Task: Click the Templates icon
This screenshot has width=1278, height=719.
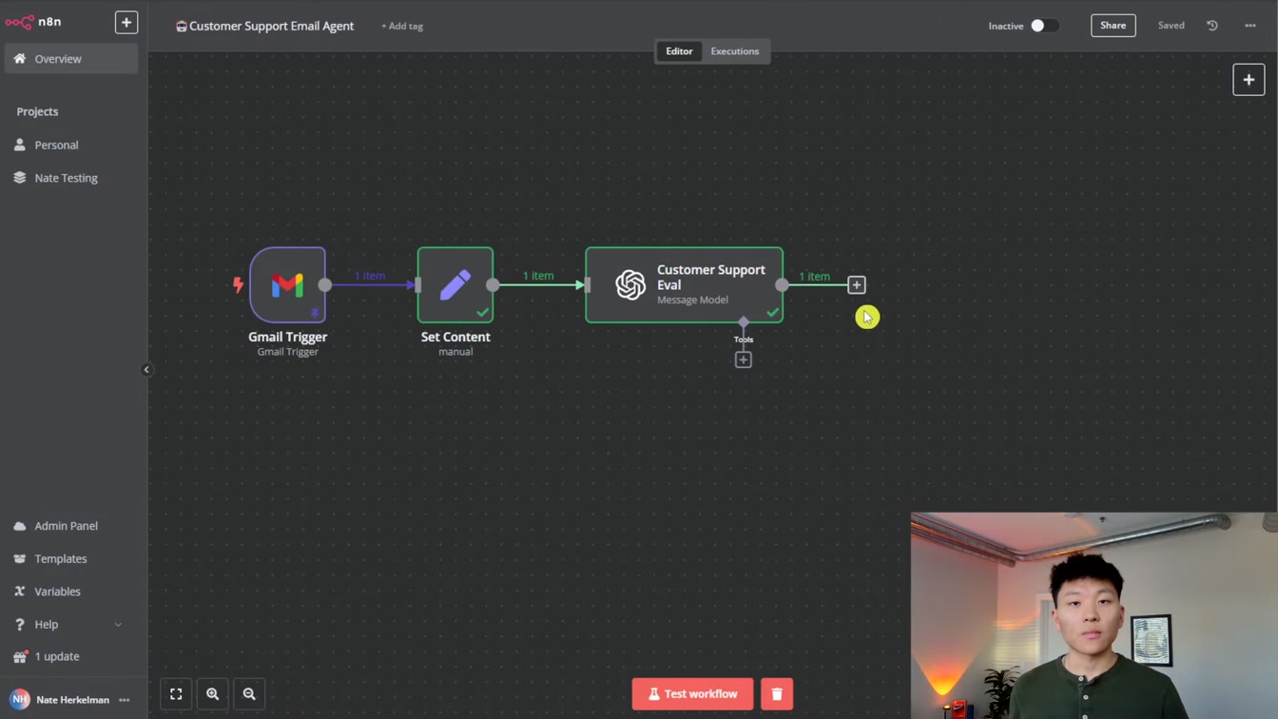Action: [x=20, y=559]
